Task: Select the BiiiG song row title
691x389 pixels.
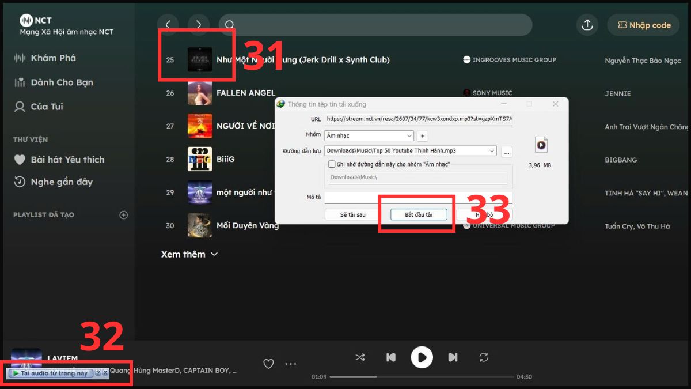Action: [226, 159]
